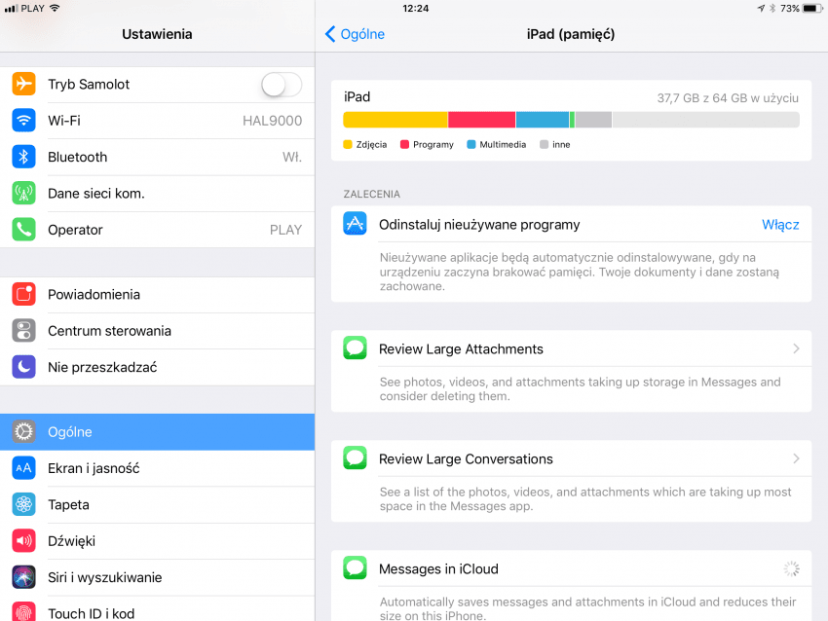Screen dimensions: 828x621
Task: Open Powiadomienia settings
Action: [158, 295]
